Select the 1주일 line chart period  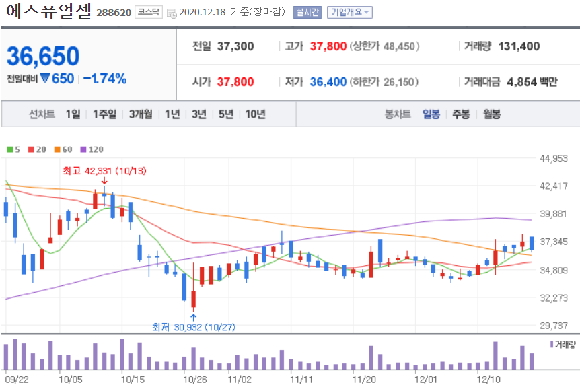coord(105,114)
